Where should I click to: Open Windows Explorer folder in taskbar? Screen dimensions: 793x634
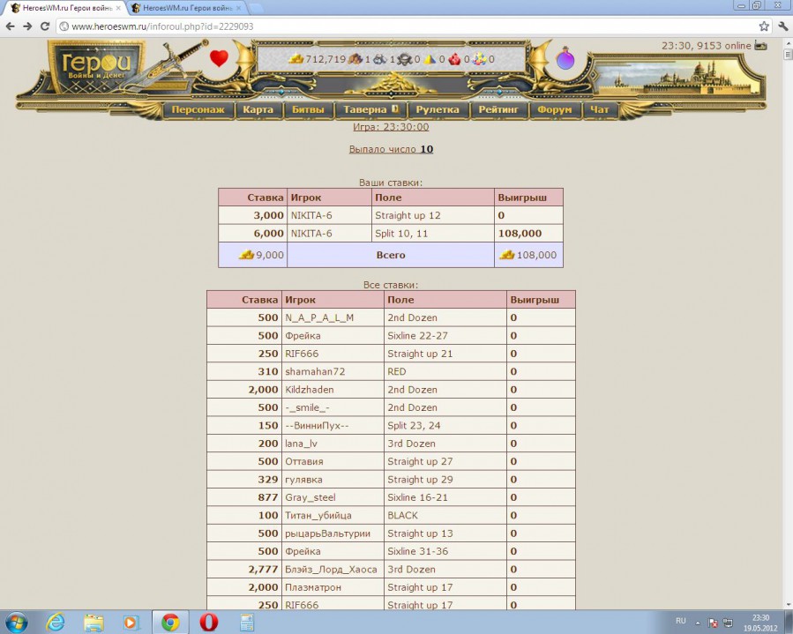[x=94, y=623]
